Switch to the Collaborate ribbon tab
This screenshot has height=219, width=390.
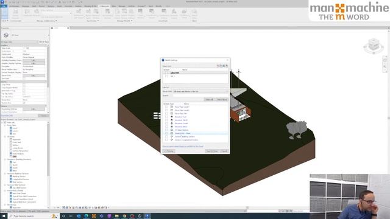coord(104,6)
